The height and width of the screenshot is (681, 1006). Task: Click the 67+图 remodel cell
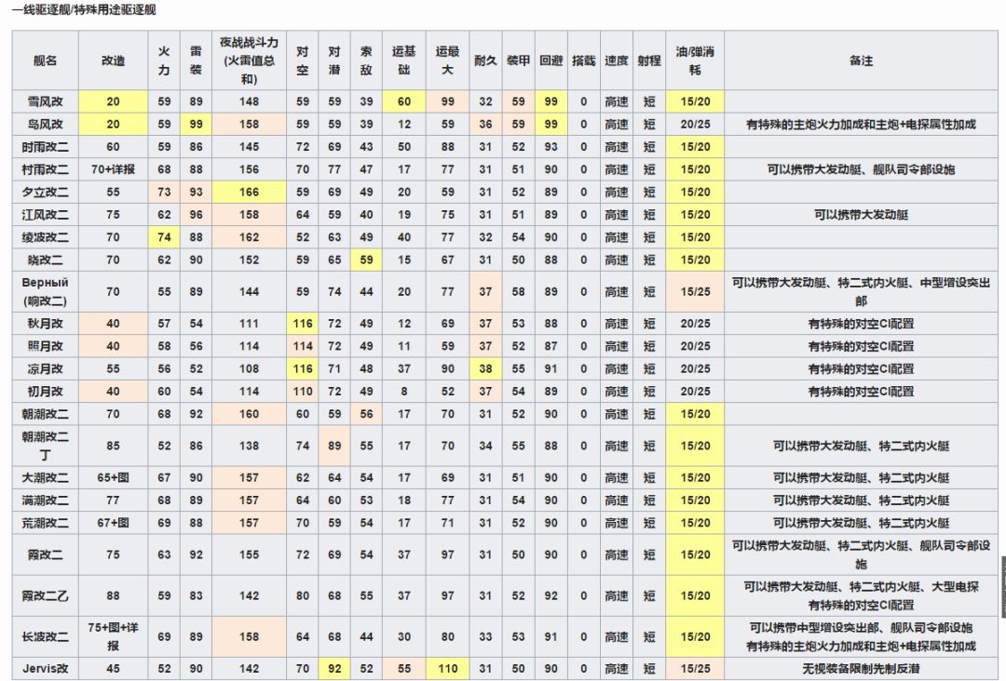pos(113,524)
